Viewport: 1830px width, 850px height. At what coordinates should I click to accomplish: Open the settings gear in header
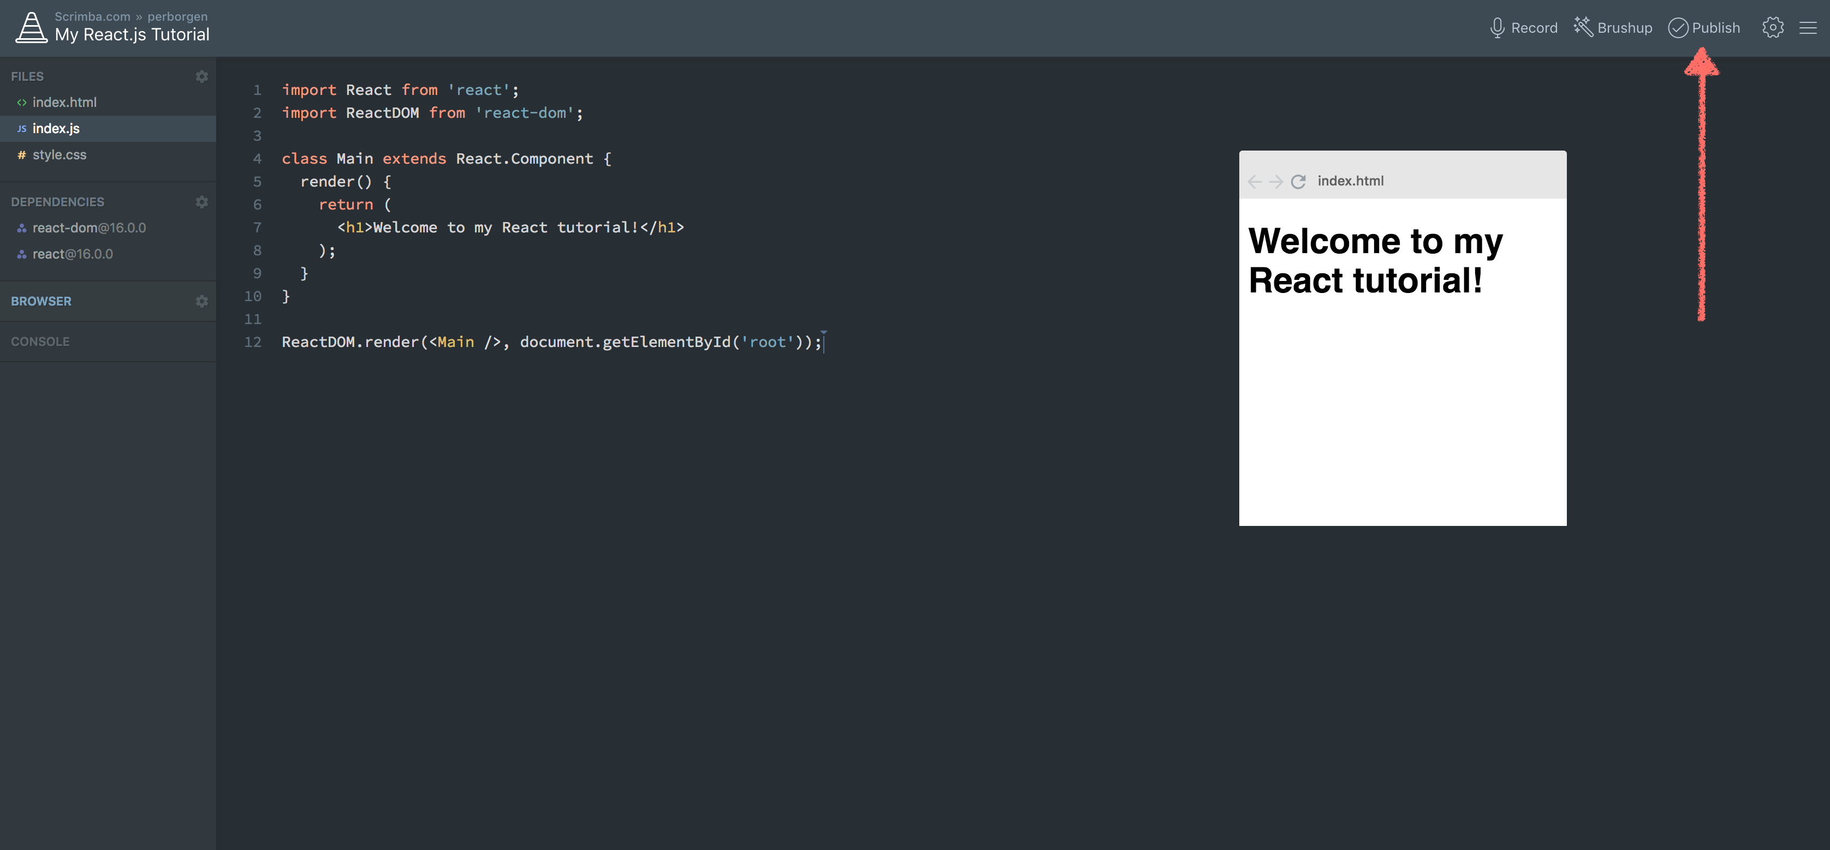click(x=1773, y=28)
